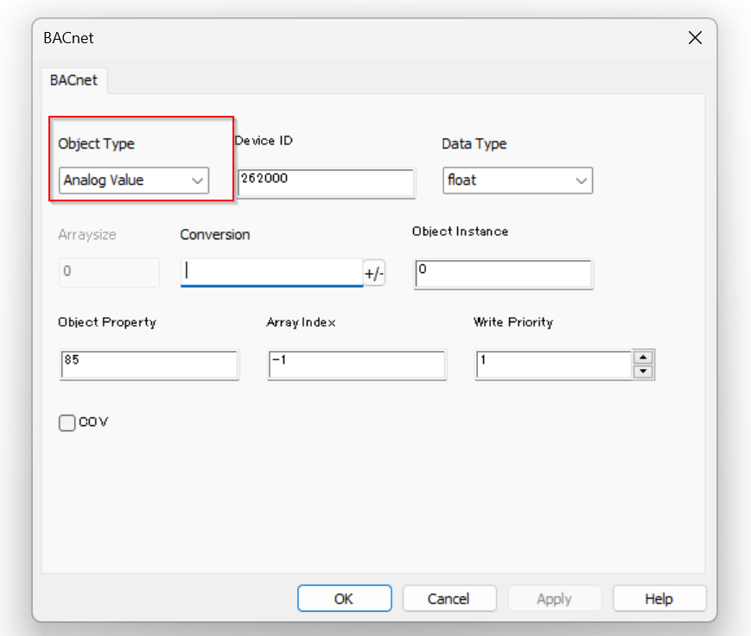Click the Array Index label

(302, 322)
